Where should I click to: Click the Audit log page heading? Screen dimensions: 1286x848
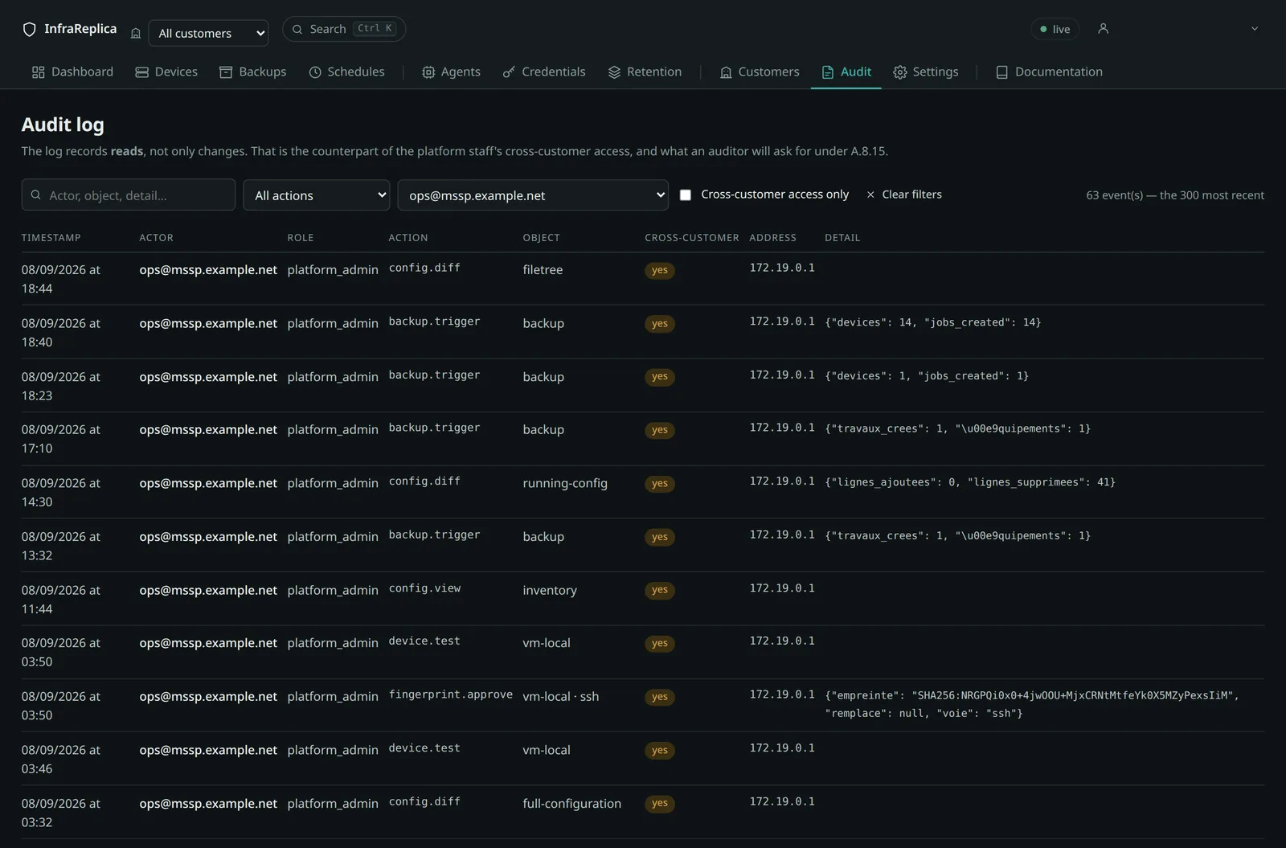coord(63,125)
